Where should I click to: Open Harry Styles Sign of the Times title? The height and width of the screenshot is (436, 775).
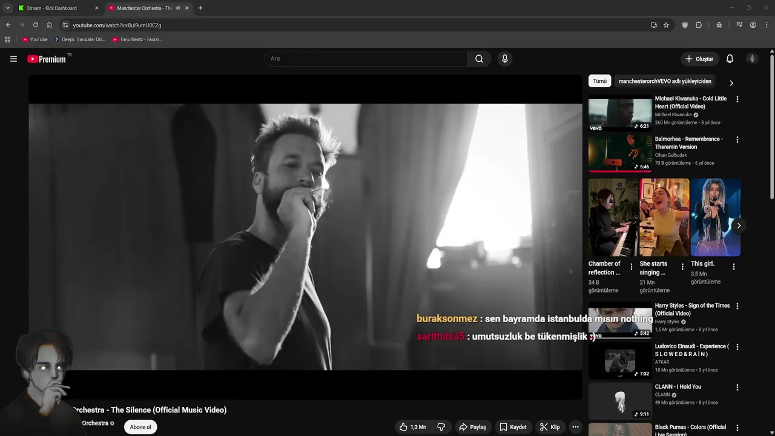(x=692, y=309)
